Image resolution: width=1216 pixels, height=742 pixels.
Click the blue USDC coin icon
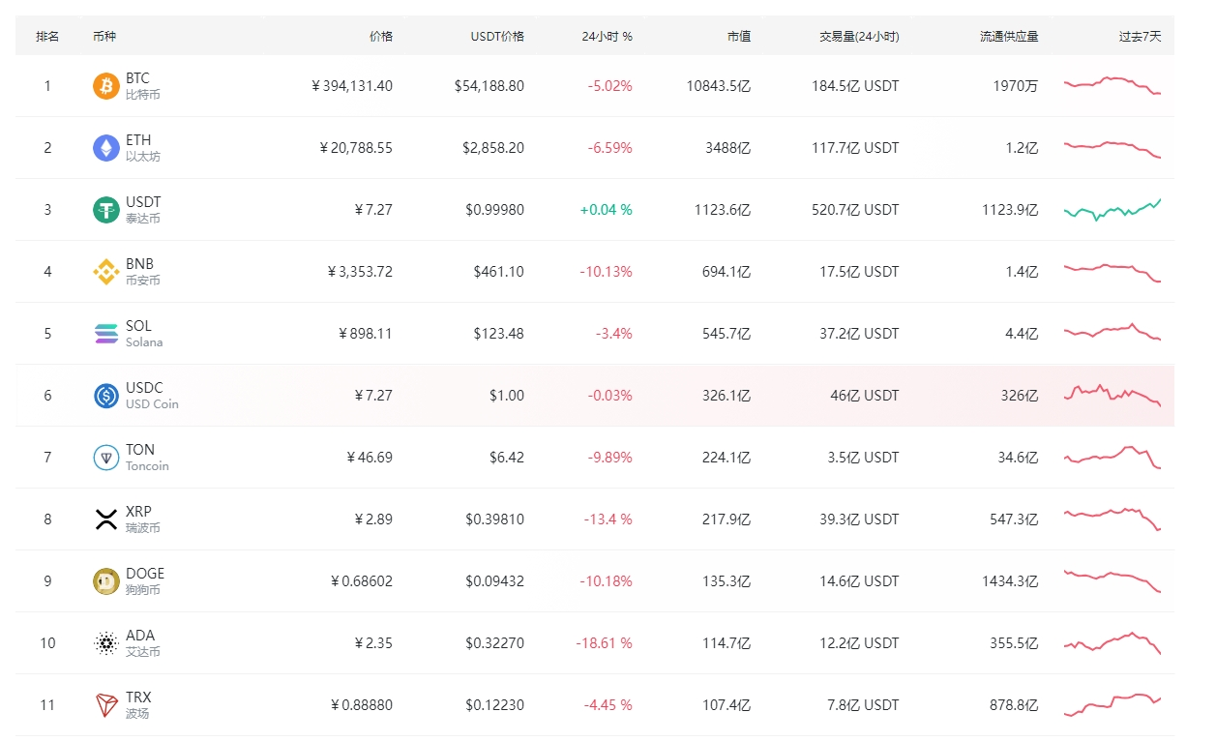tap(105, 396)
